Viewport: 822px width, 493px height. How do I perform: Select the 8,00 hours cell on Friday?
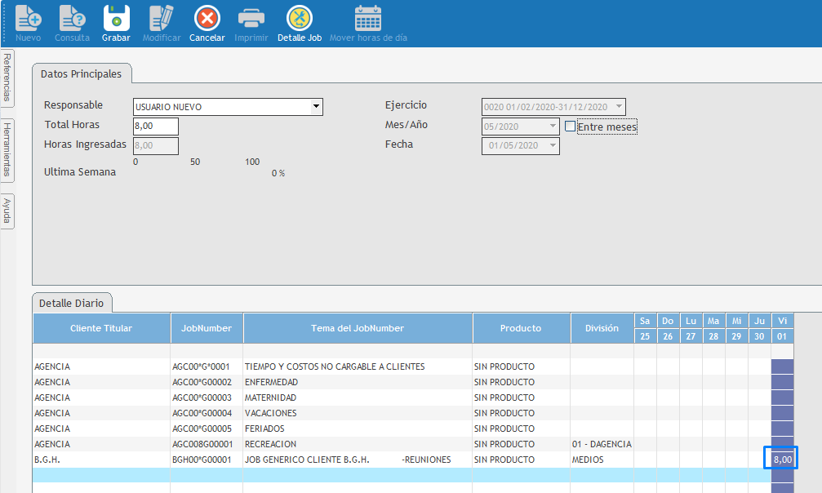point(781,460)
